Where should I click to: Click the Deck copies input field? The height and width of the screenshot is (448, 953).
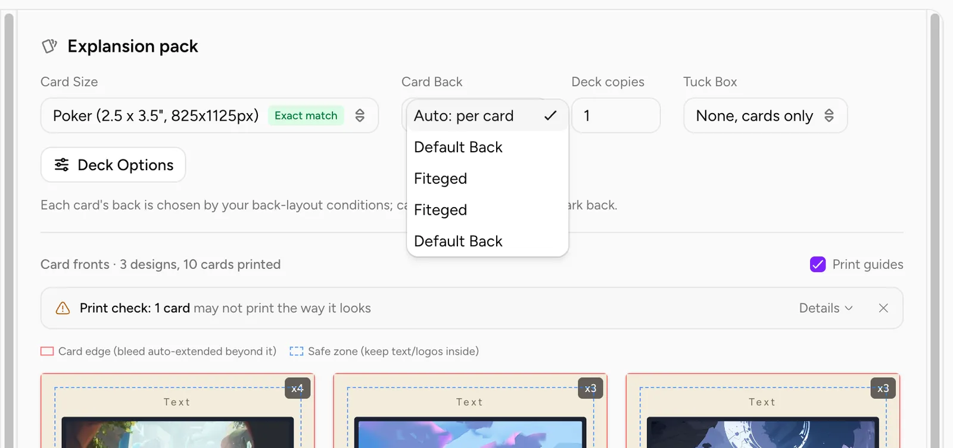(x=616, y=115)
